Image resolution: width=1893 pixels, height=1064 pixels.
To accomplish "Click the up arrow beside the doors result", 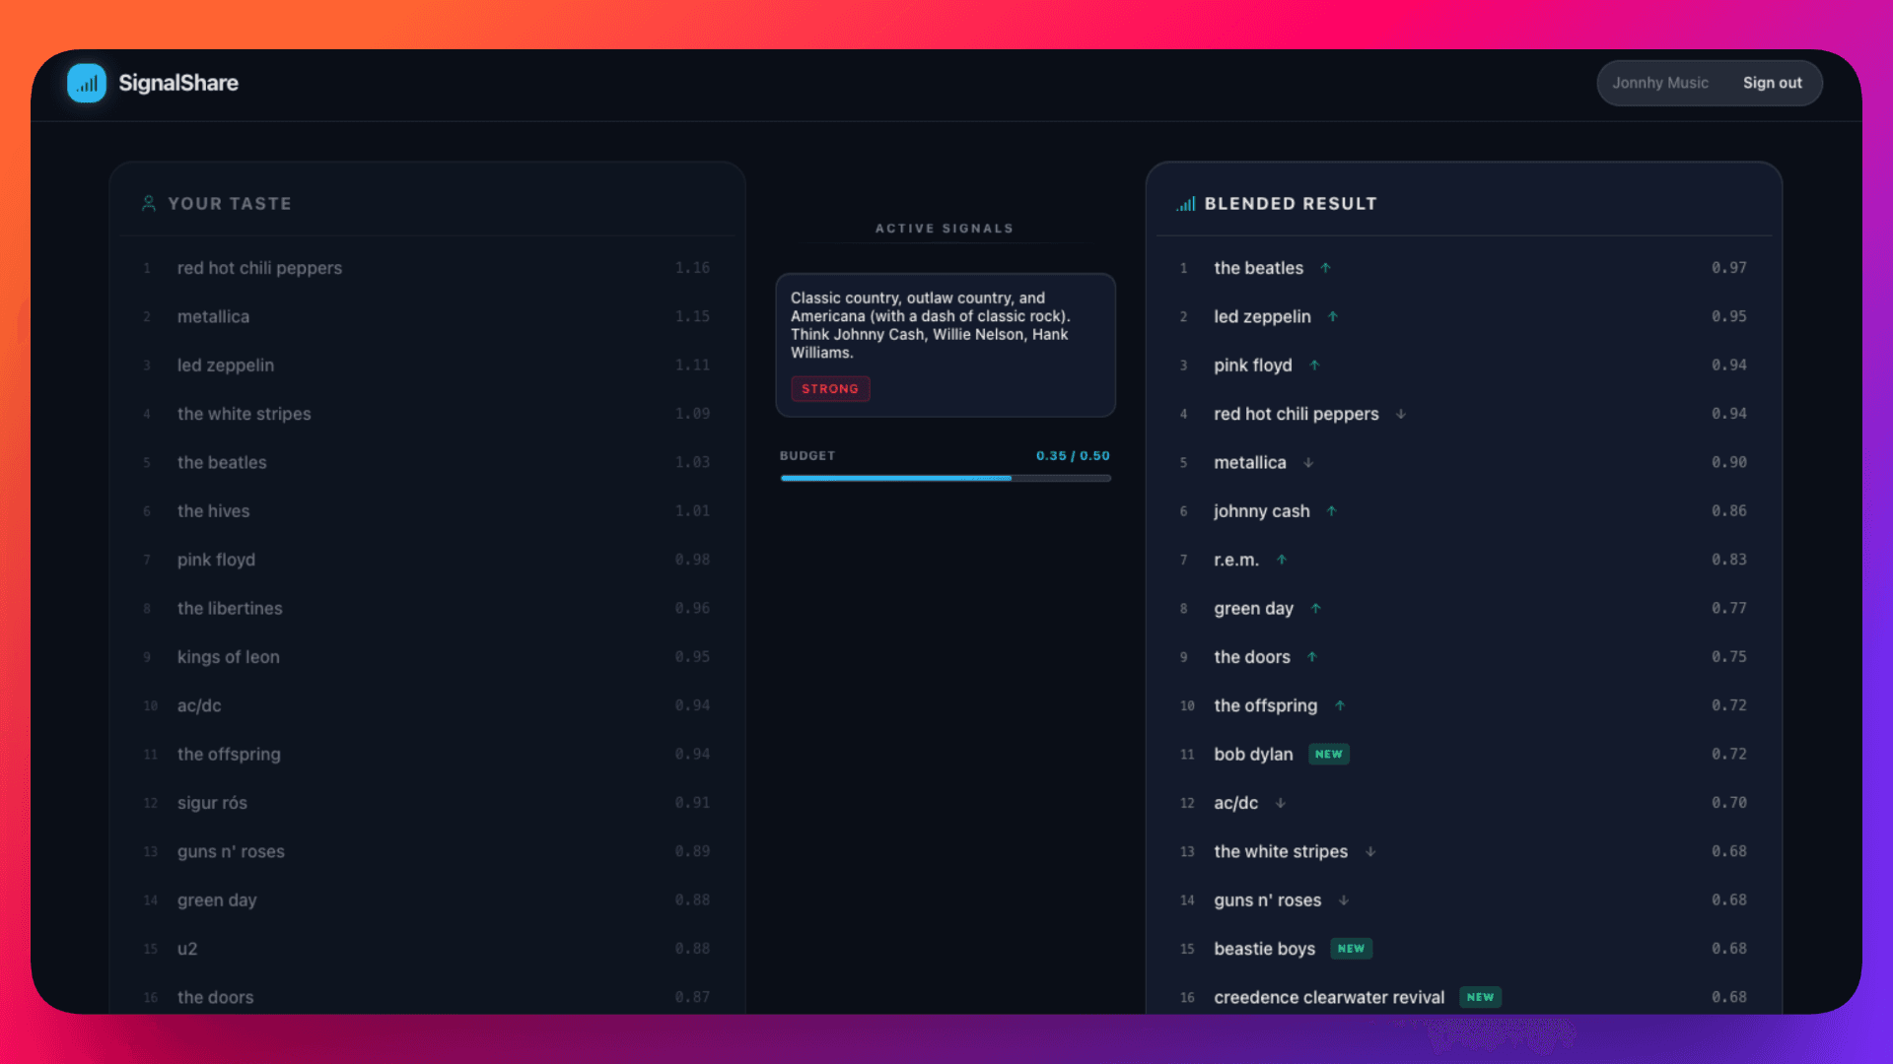I will [x=1312, y=657].
